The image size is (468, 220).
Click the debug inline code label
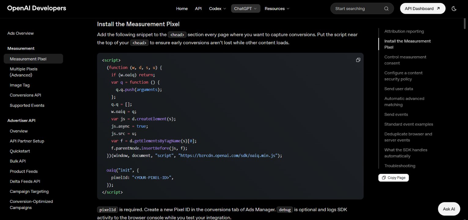(x=285, y=210)
